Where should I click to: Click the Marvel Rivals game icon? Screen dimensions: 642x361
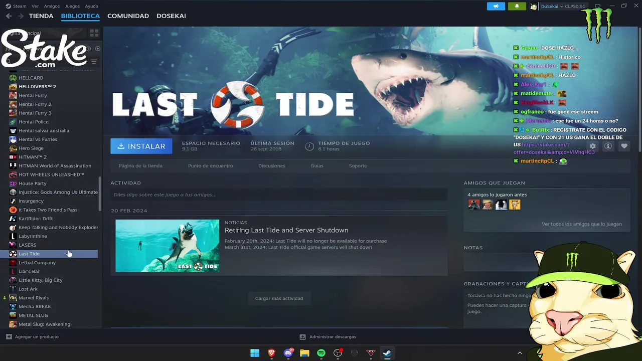tap(13, 298)
